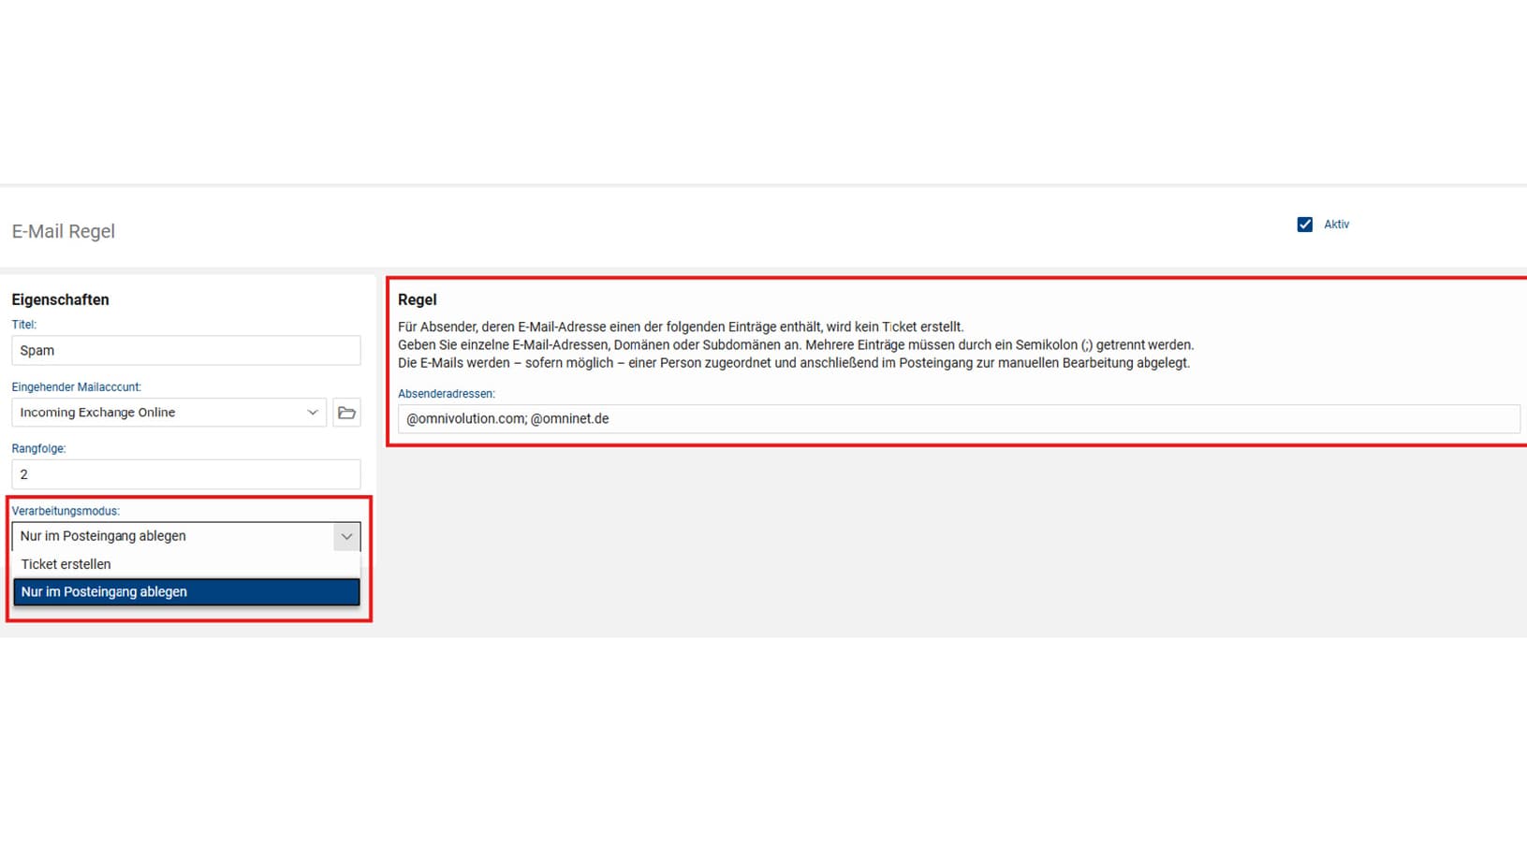This screenshot has height=857, width=1527.
Task: Click the sentence starting "Die E-Mails werden"
Action: pyautogui.click(x=794, y=362)
